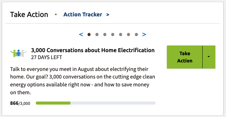
Task: Click the green Take Action button
Action: tap(185, 57)
